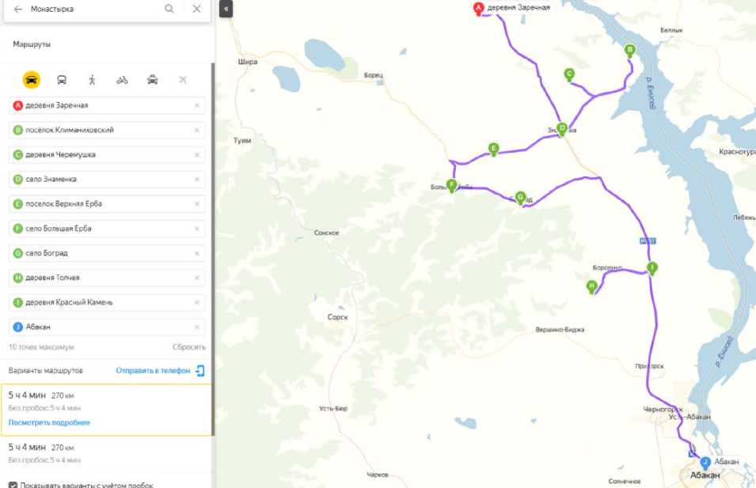Click green marker E on the map
The width and height of the screenshot is (756, 488).
(493, 149)
